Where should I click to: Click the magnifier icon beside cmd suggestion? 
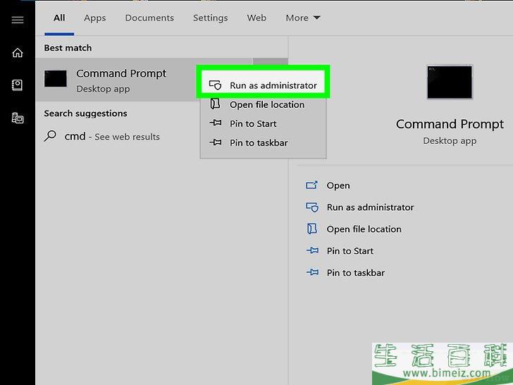pyautogui.click(x=50, y=137)
